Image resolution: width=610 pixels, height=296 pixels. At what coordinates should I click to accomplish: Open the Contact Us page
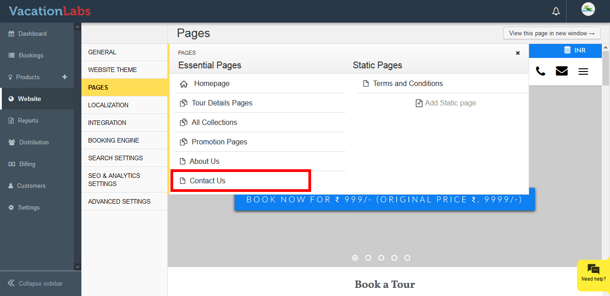tap(208, 181)
